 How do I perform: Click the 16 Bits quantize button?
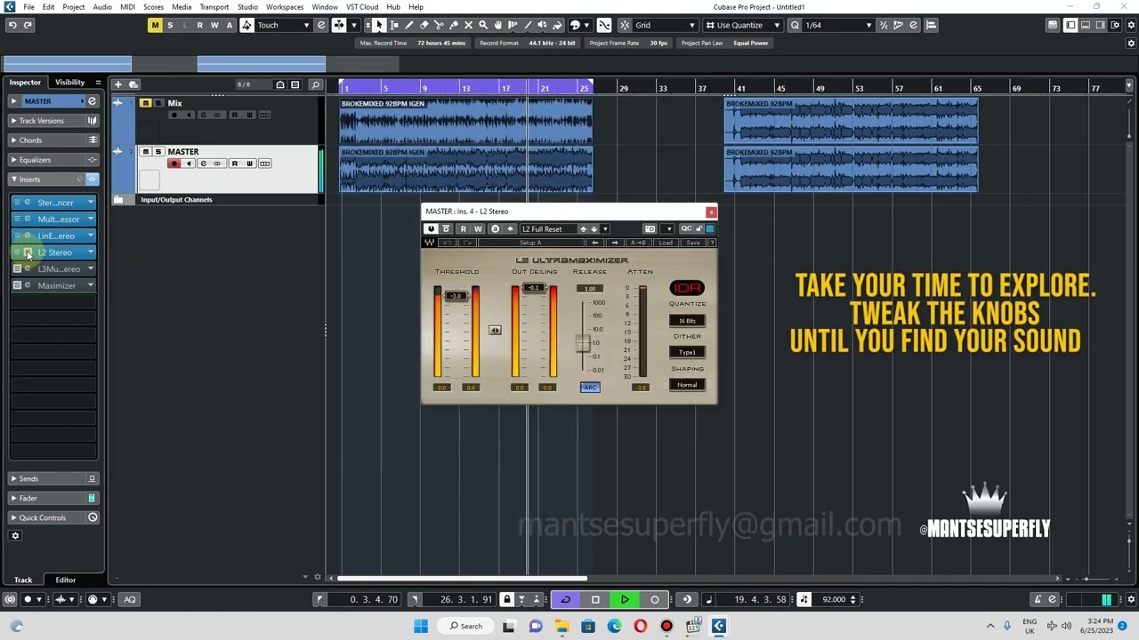(x=687, y=320)
